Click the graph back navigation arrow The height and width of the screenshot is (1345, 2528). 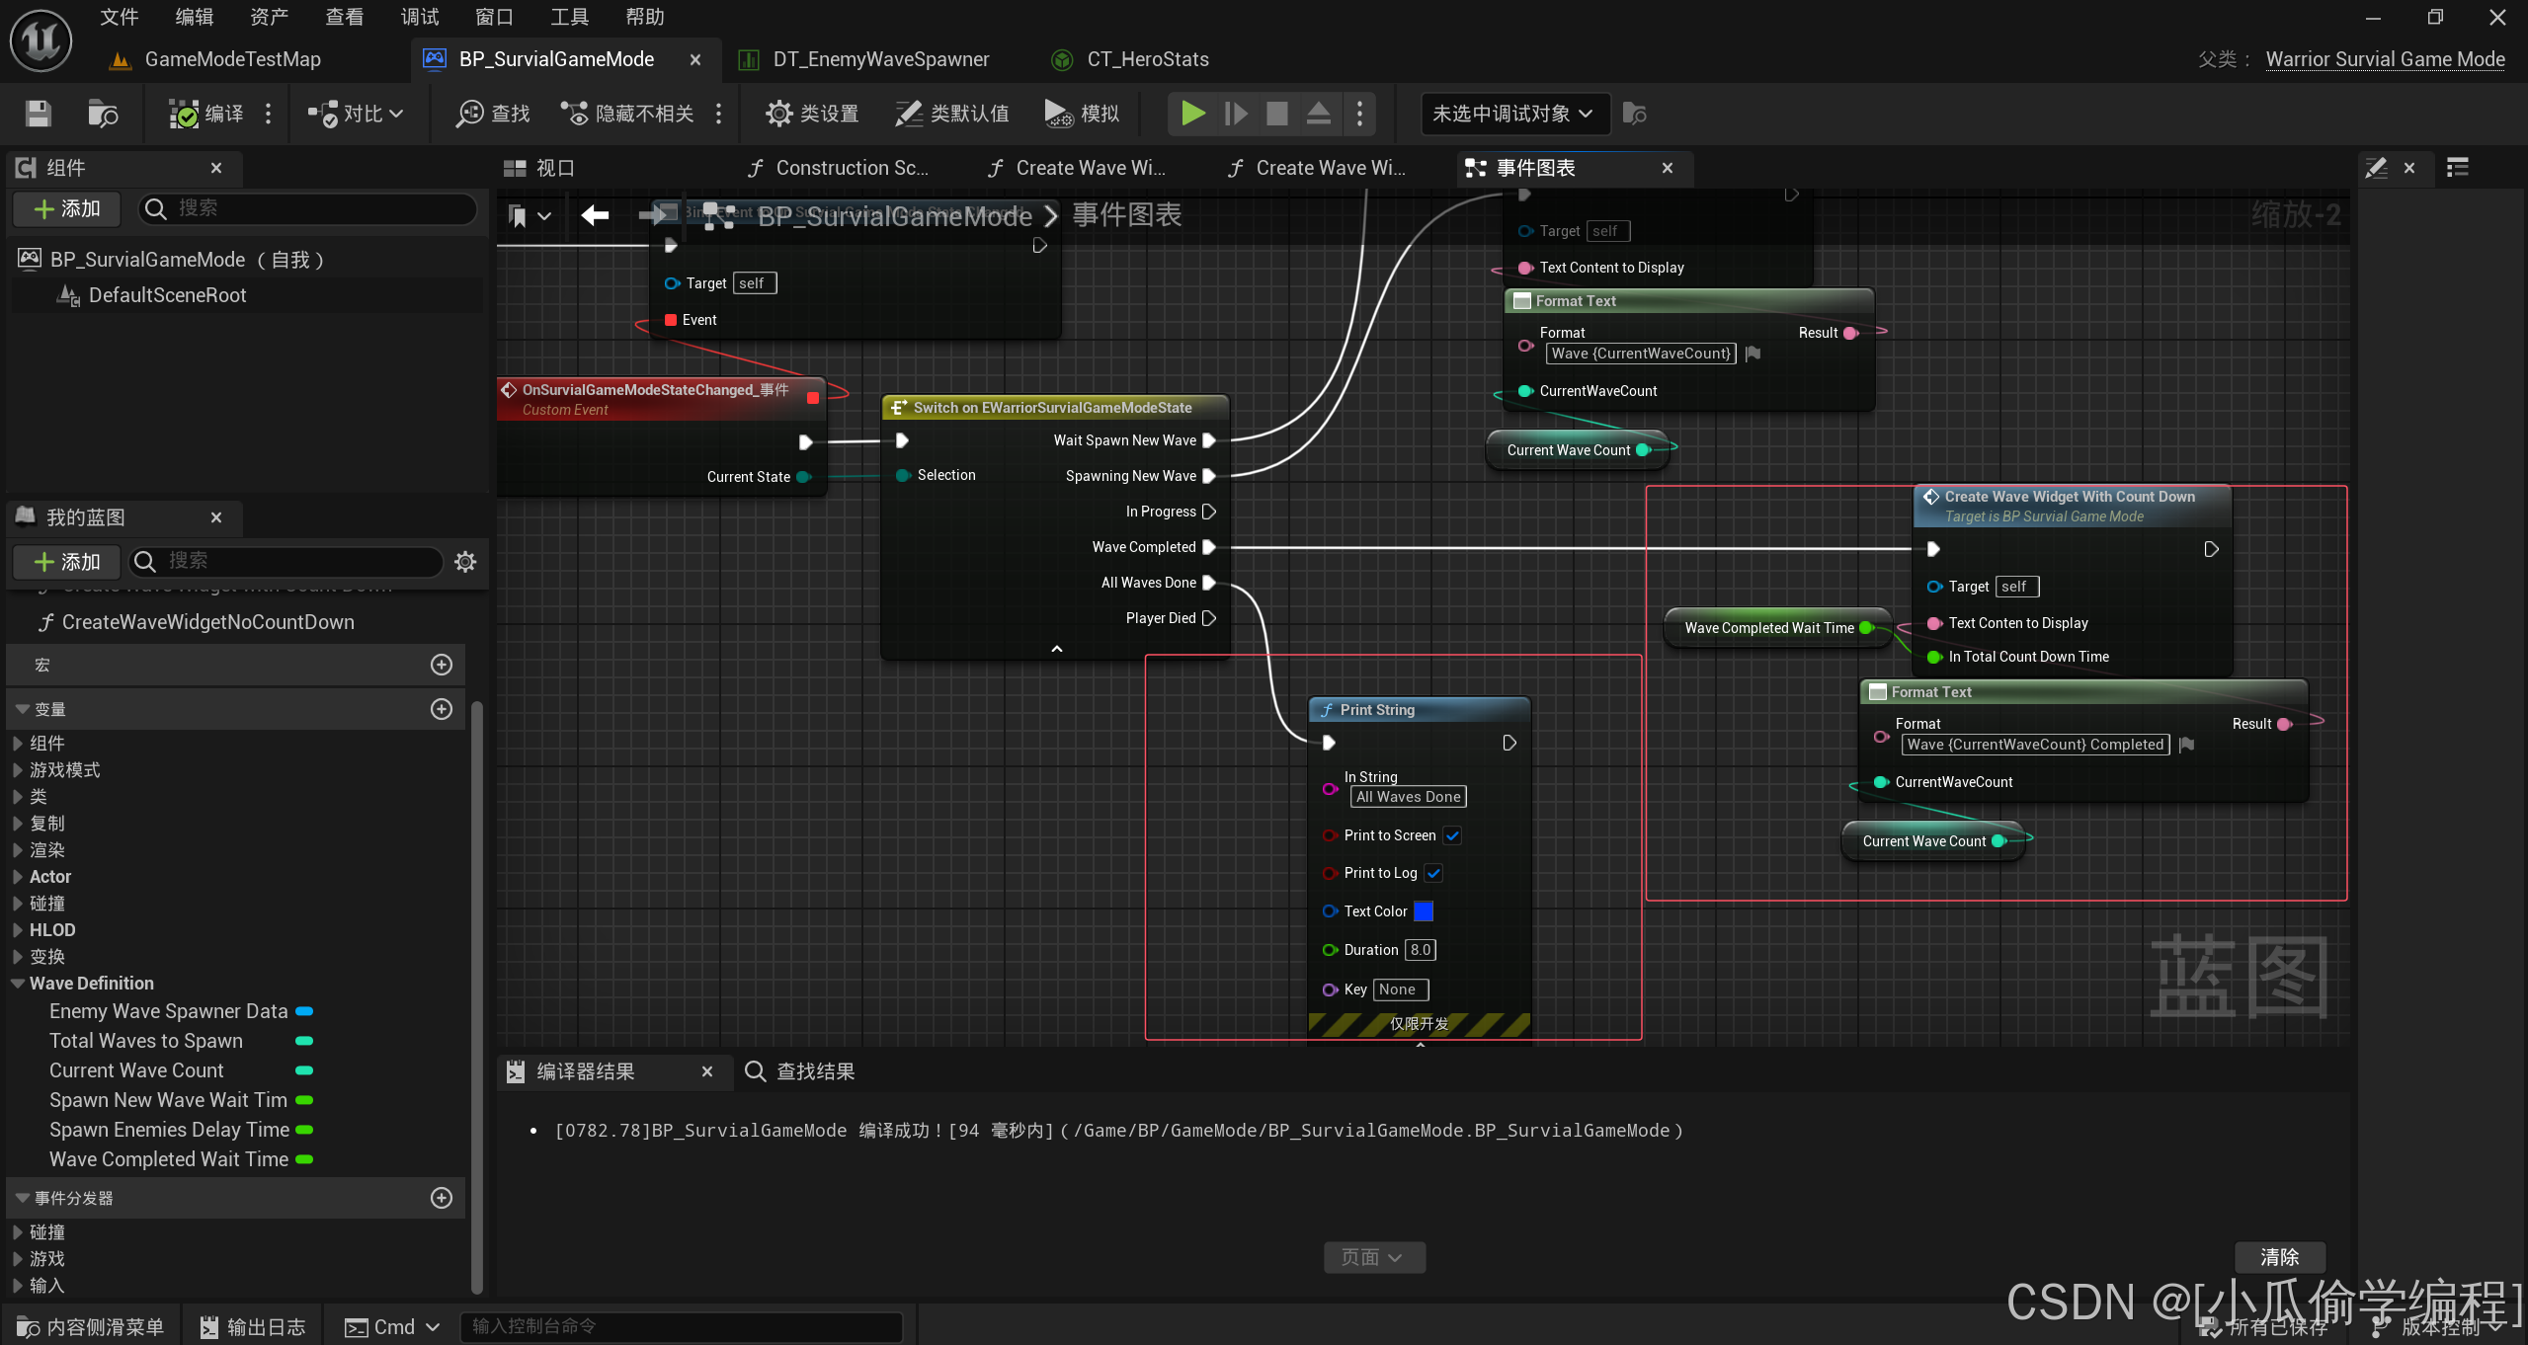(595, 215)
